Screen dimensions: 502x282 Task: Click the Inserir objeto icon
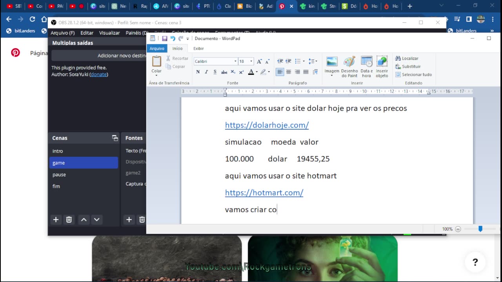pyautogui.click(x=382, y=61)
